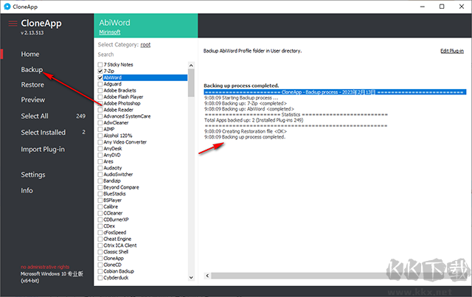Click the Edit Plug-in link
Image resolution: width=472 pixels, height=297 pixels.
coord(452,51)
